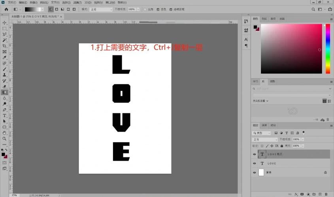
Task: Open the gradient Mode dropdown
Action: pos(101,9)
